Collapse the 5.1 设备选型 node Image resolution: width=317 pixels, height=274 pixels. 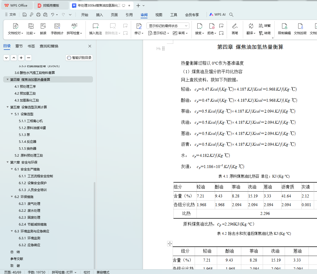click(x=12, y=114)
